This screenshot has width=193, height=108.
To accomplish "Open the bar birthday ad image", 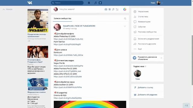I will click(x=38, y=52).
